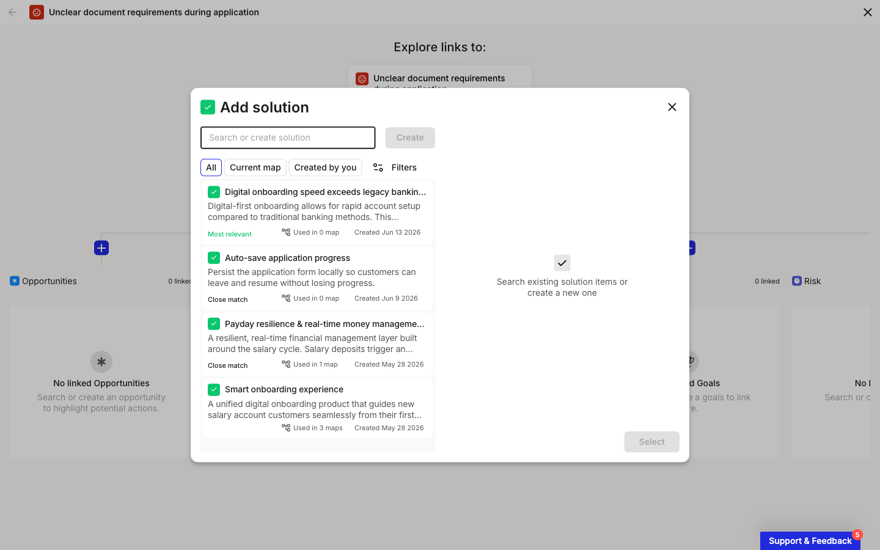Click the Create button

(x=410, y=137)
